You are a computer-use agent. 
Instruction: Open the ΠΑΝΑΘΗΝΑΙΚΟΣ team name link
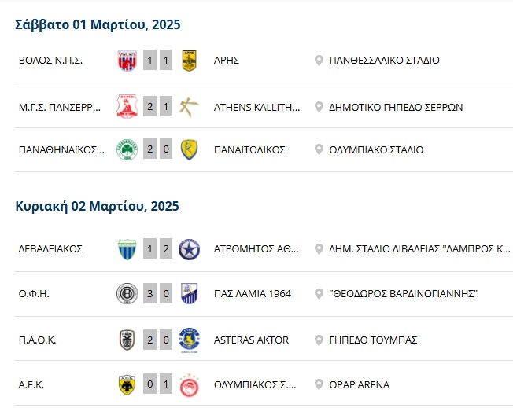point(61,149)
